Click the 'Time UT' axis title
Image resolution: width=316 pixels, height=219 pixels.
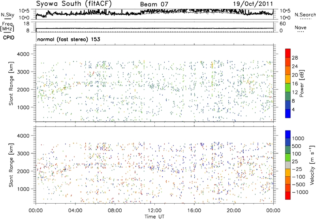click(x=154, y=217)
